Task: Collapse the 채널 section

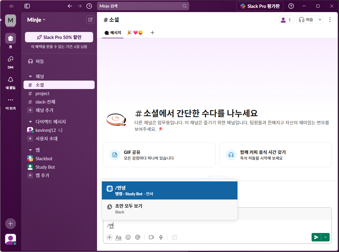Action: tap(30, 76)
